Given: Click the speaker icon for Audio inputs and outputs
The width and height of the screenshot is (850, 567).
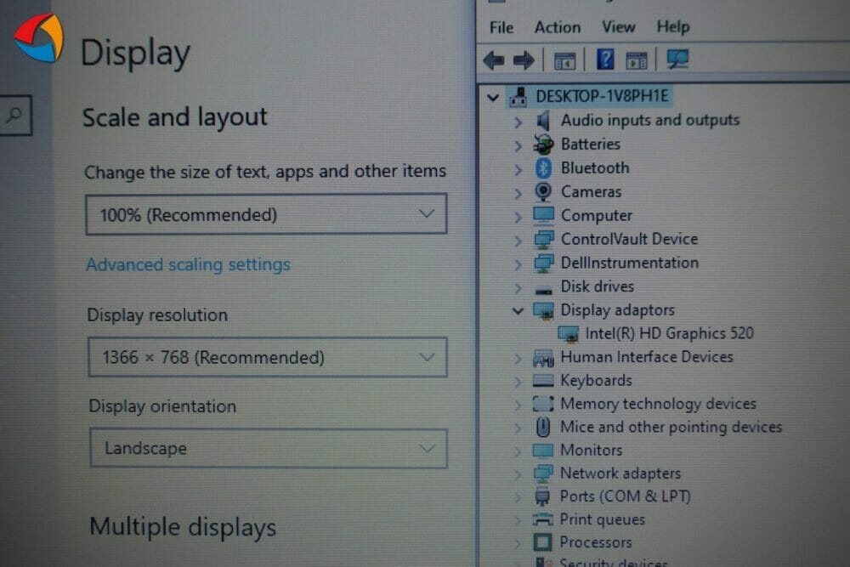Looking at the screenshot, I should click(542, 121).
